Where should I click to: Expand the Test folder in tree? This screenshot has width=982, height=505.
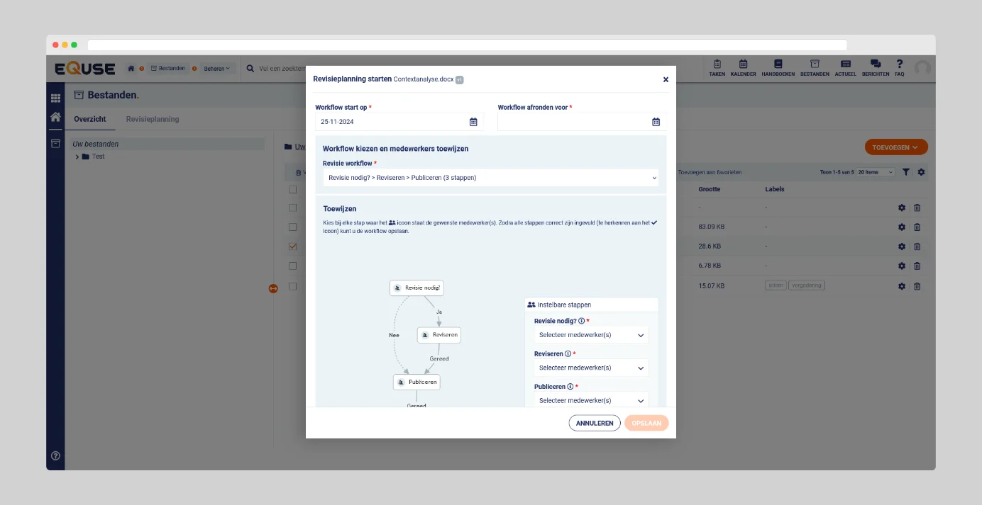click(x=77, y=157)
